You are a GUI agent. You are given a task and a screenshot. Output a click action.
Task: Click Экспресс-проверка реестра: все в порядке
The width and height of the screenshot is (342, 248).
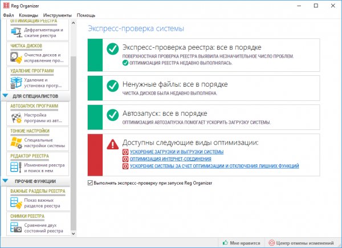[x=192, y=47]
